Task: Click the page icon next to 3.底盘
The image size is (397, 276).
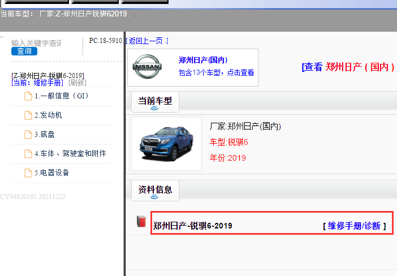Action: [x=28, y=135]
